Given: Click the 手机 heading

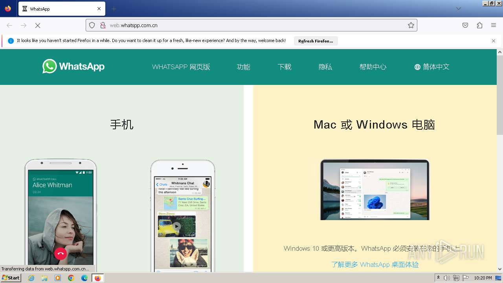Looking at the screenshot, I should 122,125.
